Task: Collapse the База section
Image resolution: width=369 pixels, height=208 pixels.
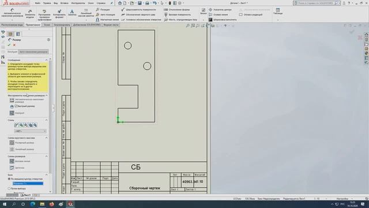Action: (46, 175)
